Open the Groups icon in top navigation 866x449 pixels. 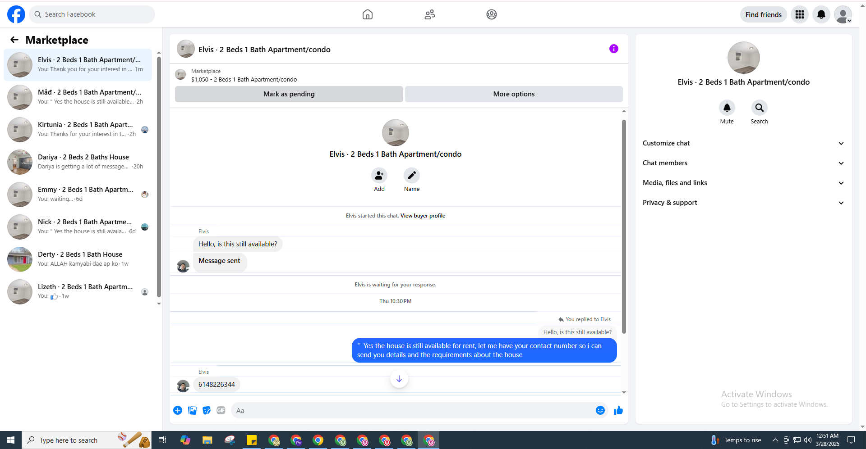click(x=492, y=14)
